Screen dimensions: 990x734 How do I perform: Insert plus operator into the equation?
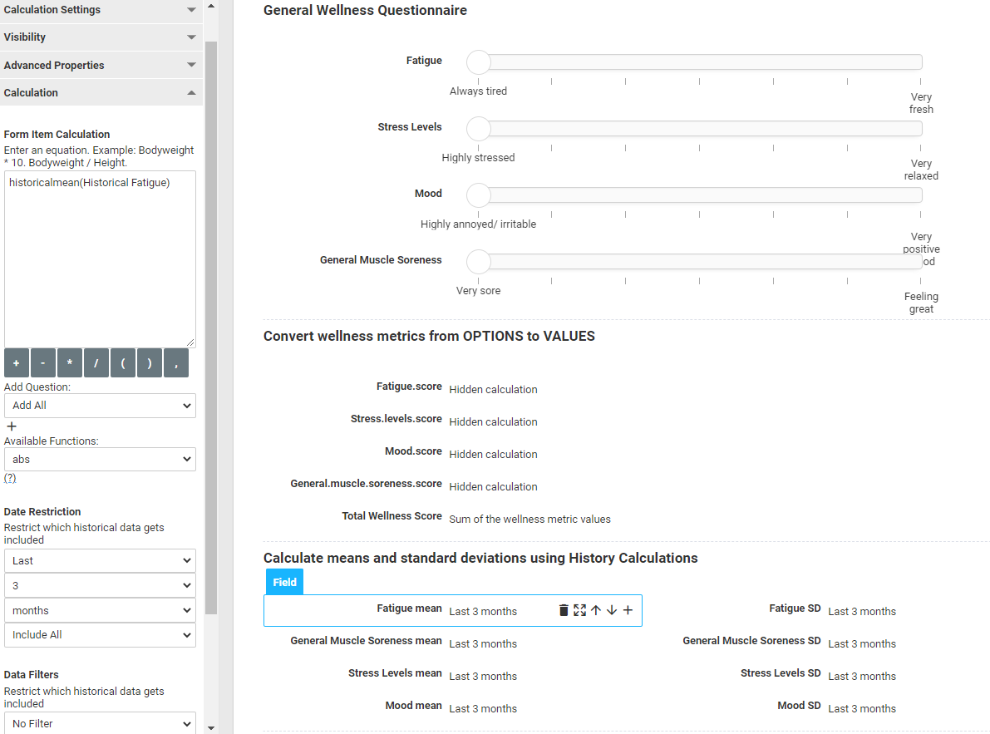pyautogui.click(x=17, y=363)
